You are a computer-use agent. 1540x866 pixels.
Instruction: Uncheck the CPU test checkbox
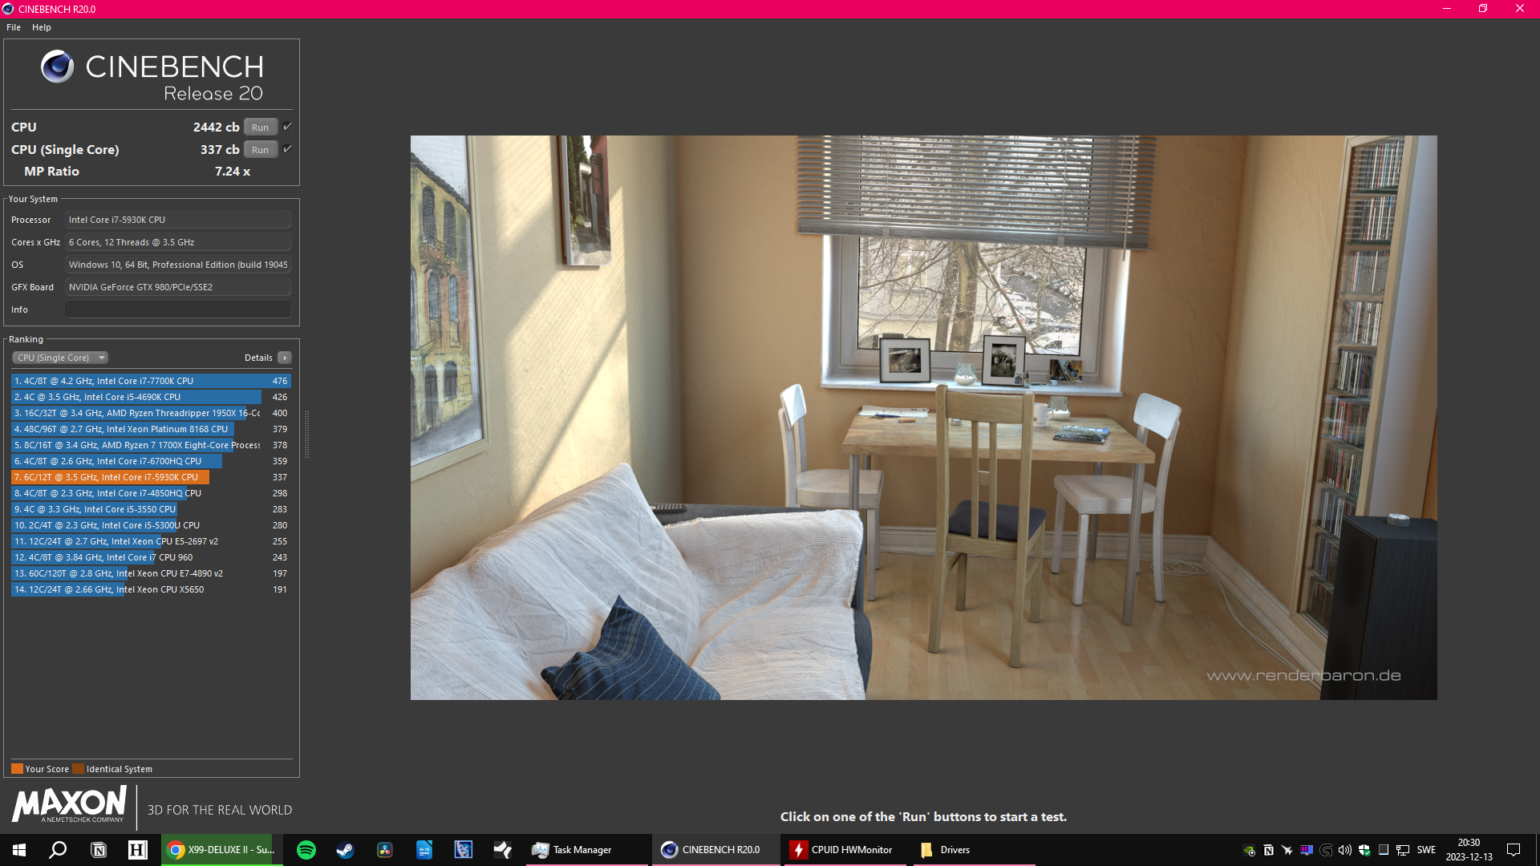pyautogui.click(x=288, y=127)
